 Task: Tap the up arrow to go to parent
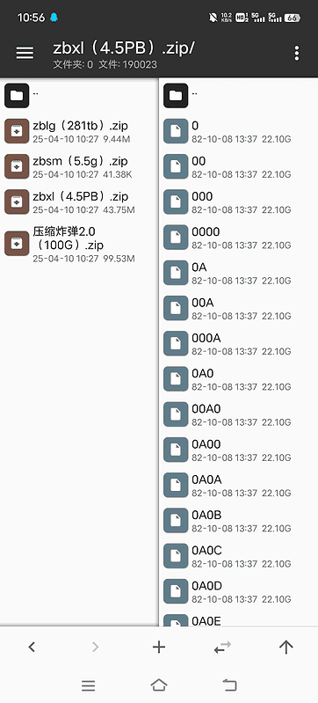tap(285, 647)
